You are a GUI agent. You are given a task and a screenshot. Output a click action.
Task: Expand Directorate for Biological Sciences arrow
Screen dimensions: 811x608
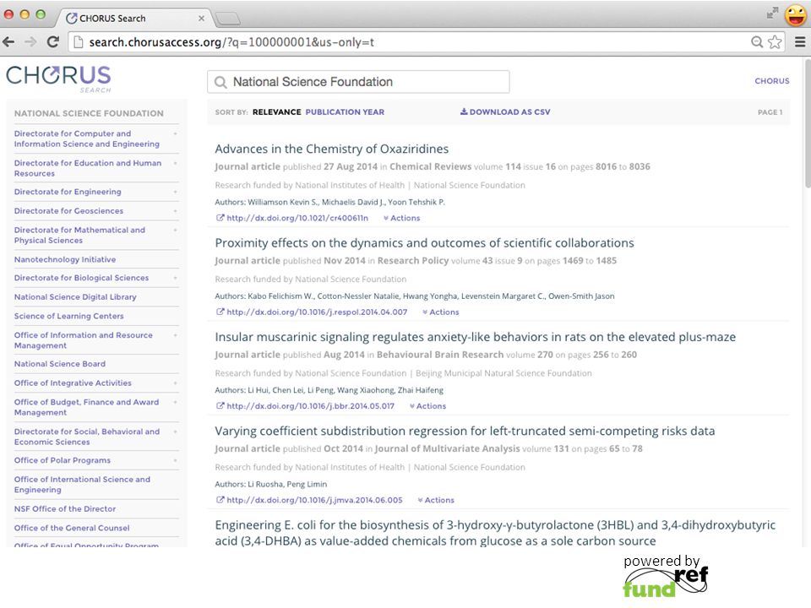(176, 278)
